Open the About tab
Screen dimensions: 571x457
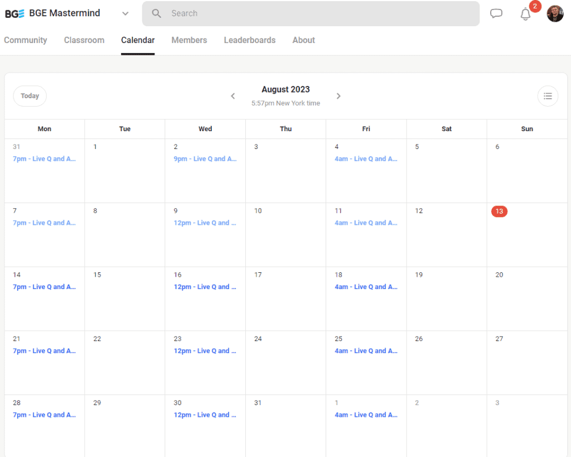303,40
